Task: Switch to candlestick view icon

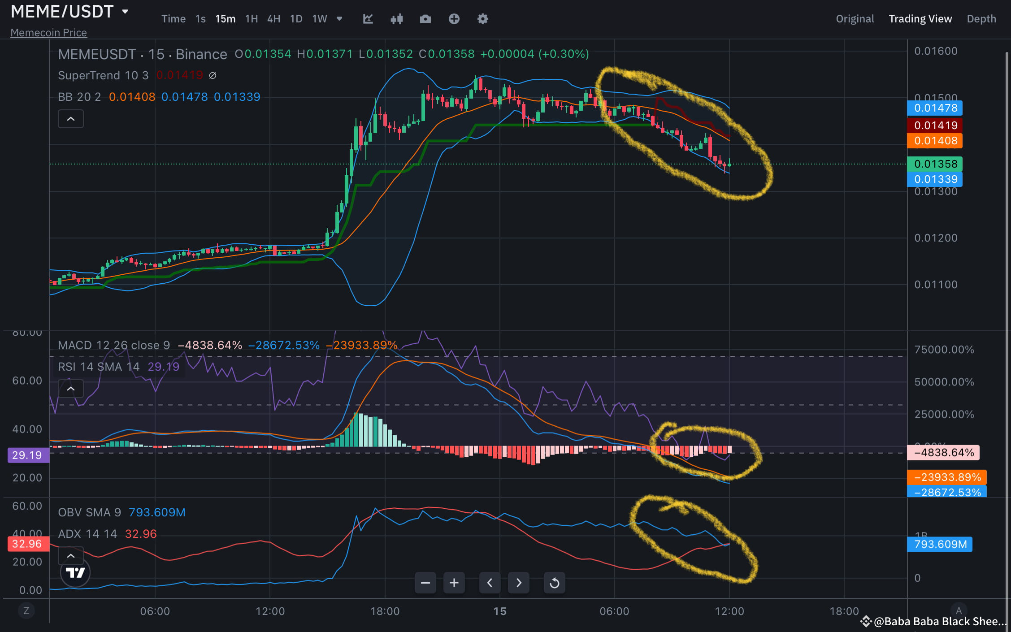Action: [x=396, y=19]
